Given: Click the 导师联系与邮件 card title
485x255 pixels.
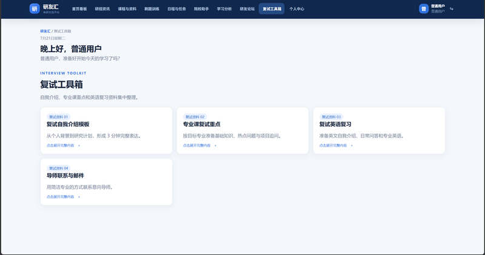Looking at the screenshot, I should point(65,176).
